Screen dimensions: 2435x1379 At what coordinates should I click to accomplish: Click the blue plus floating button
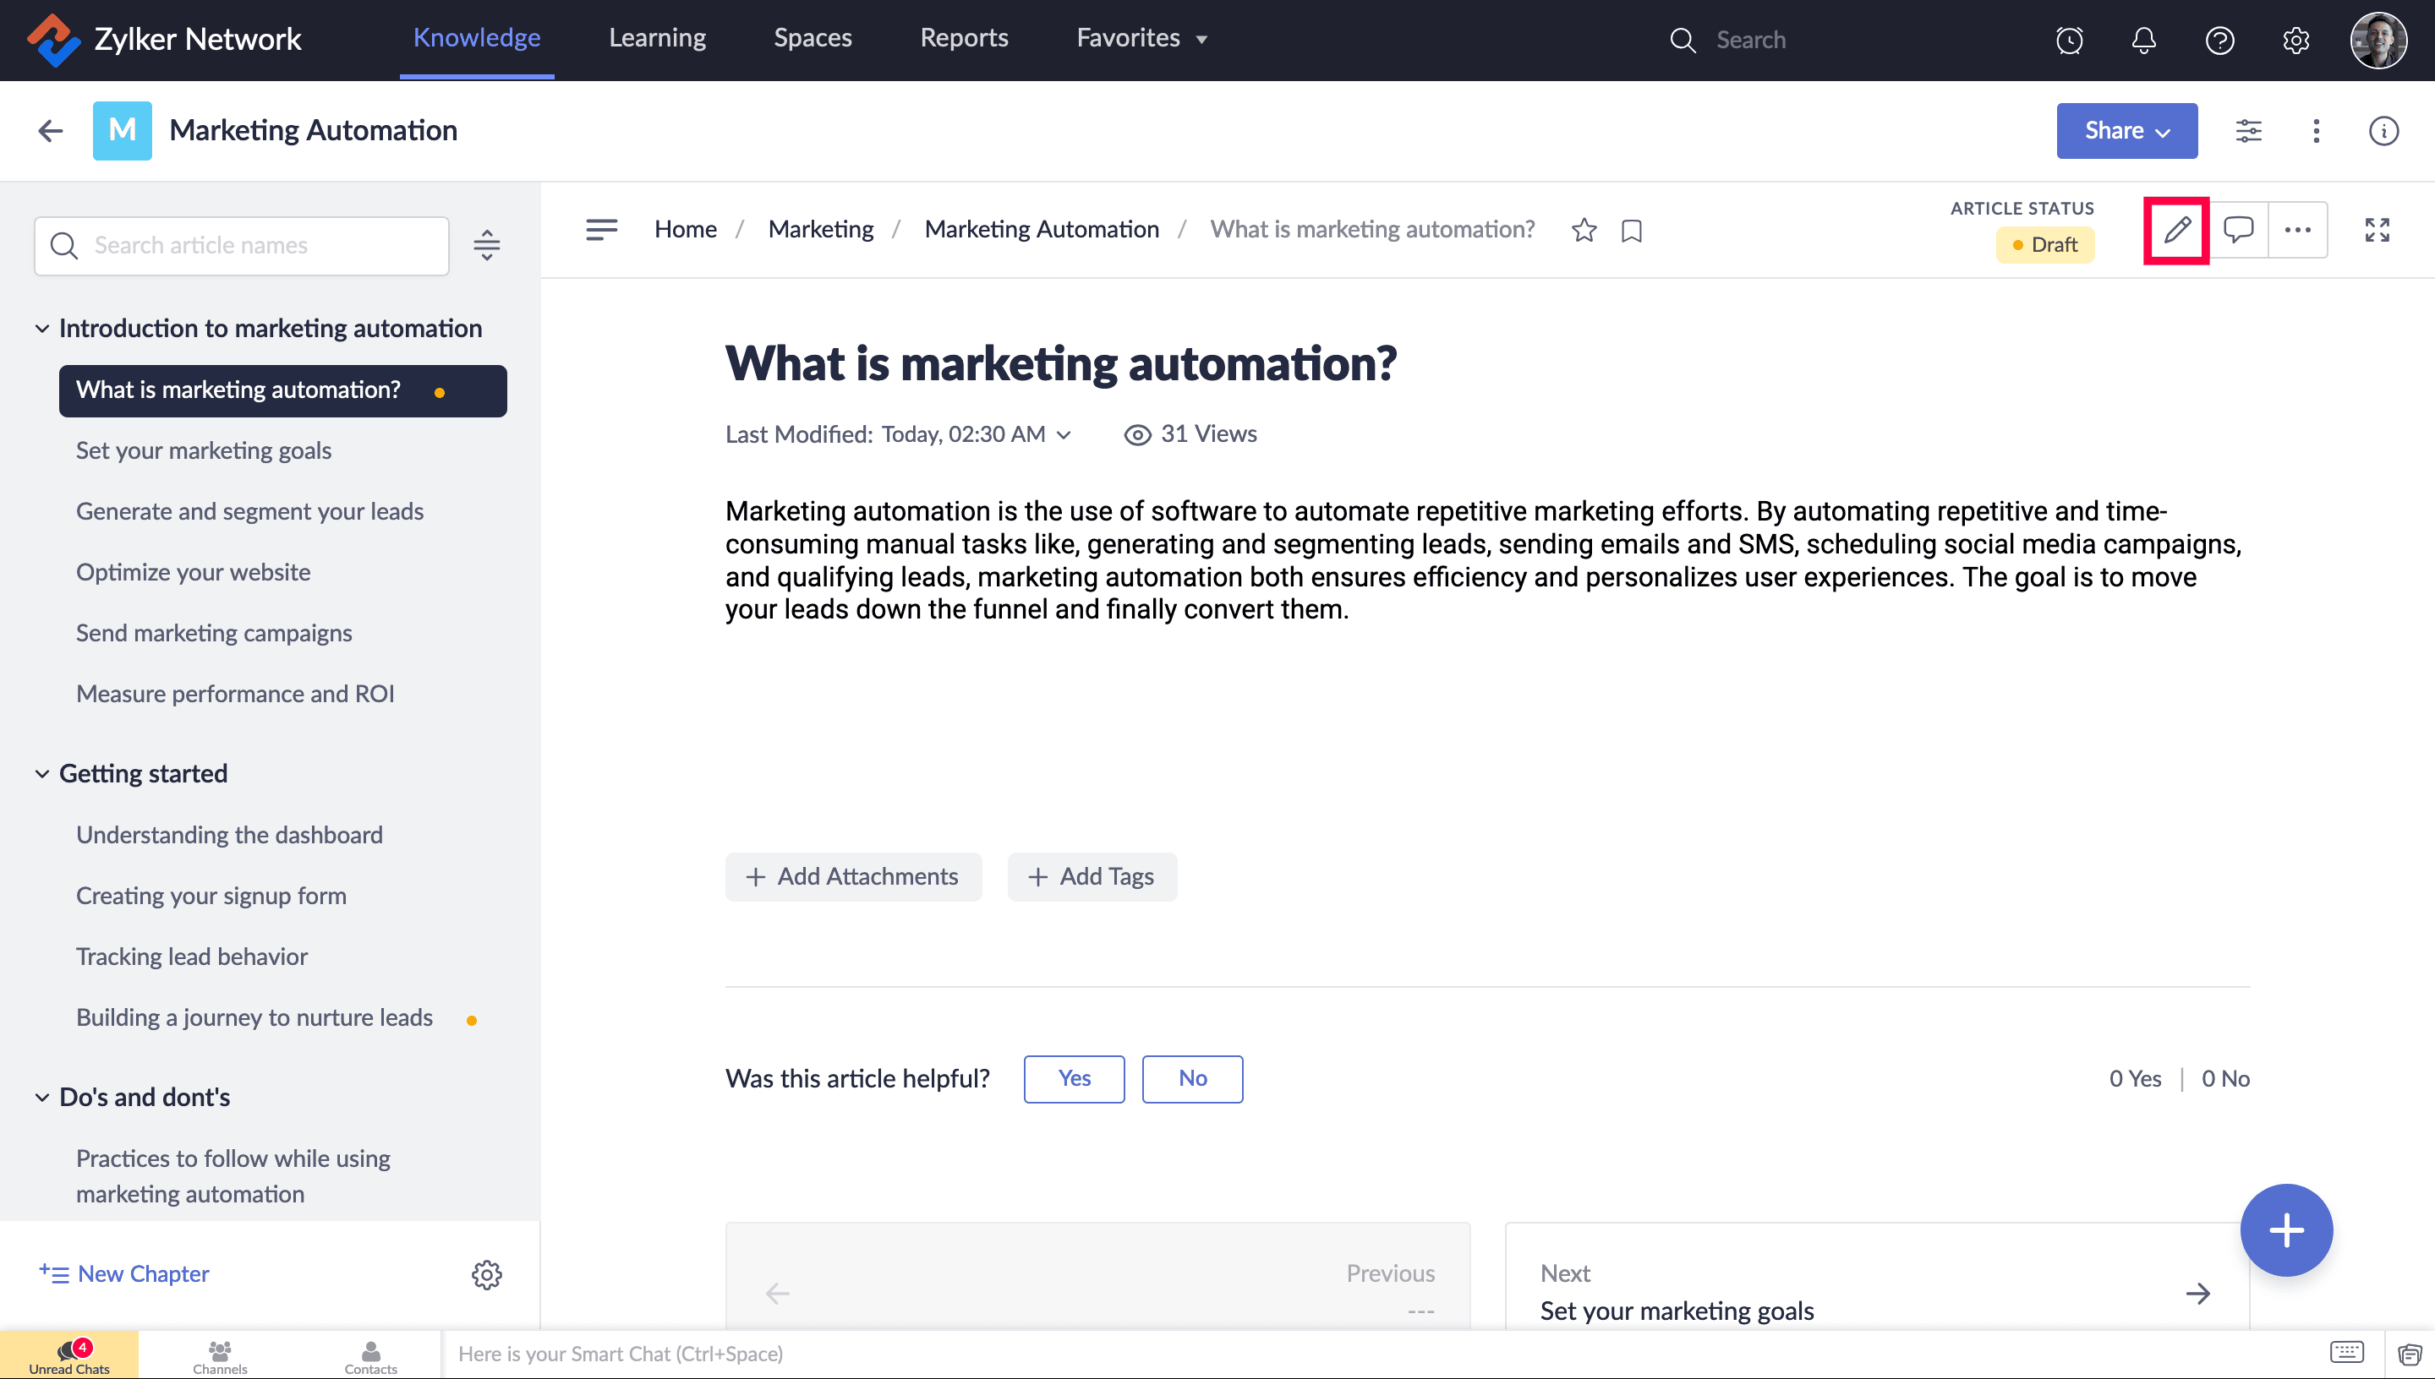coord(2285,1230)
